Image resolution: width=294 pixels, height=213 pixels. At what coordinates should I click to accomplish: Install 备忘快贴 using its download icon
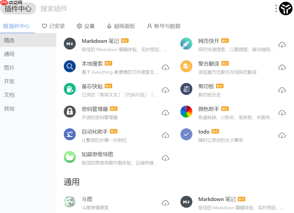pyautogui.click(x=165, y=90)
